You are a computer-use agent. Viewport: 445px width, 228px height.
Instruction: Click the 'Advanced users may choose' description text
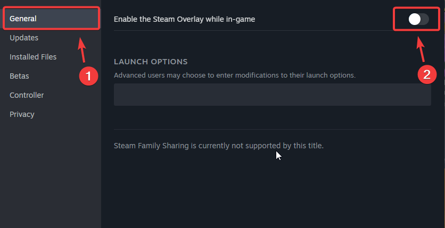(234, 75)
